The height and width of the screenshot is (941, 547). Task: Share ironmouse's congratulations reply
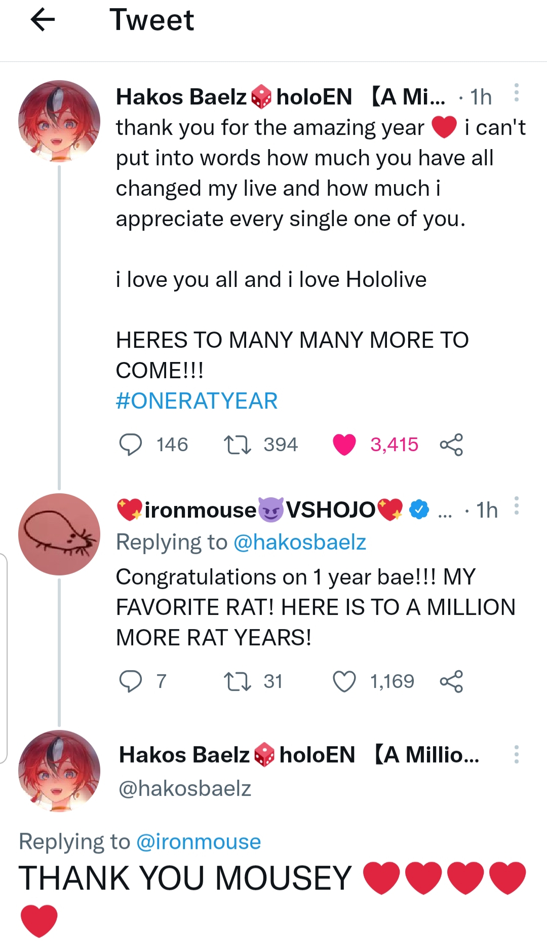click(451, 681)
